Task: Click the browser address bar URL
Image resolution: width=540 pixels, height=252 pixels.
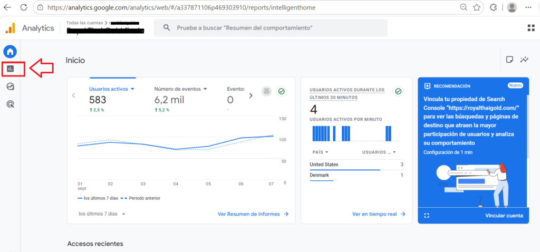Action: pos(181,7)
